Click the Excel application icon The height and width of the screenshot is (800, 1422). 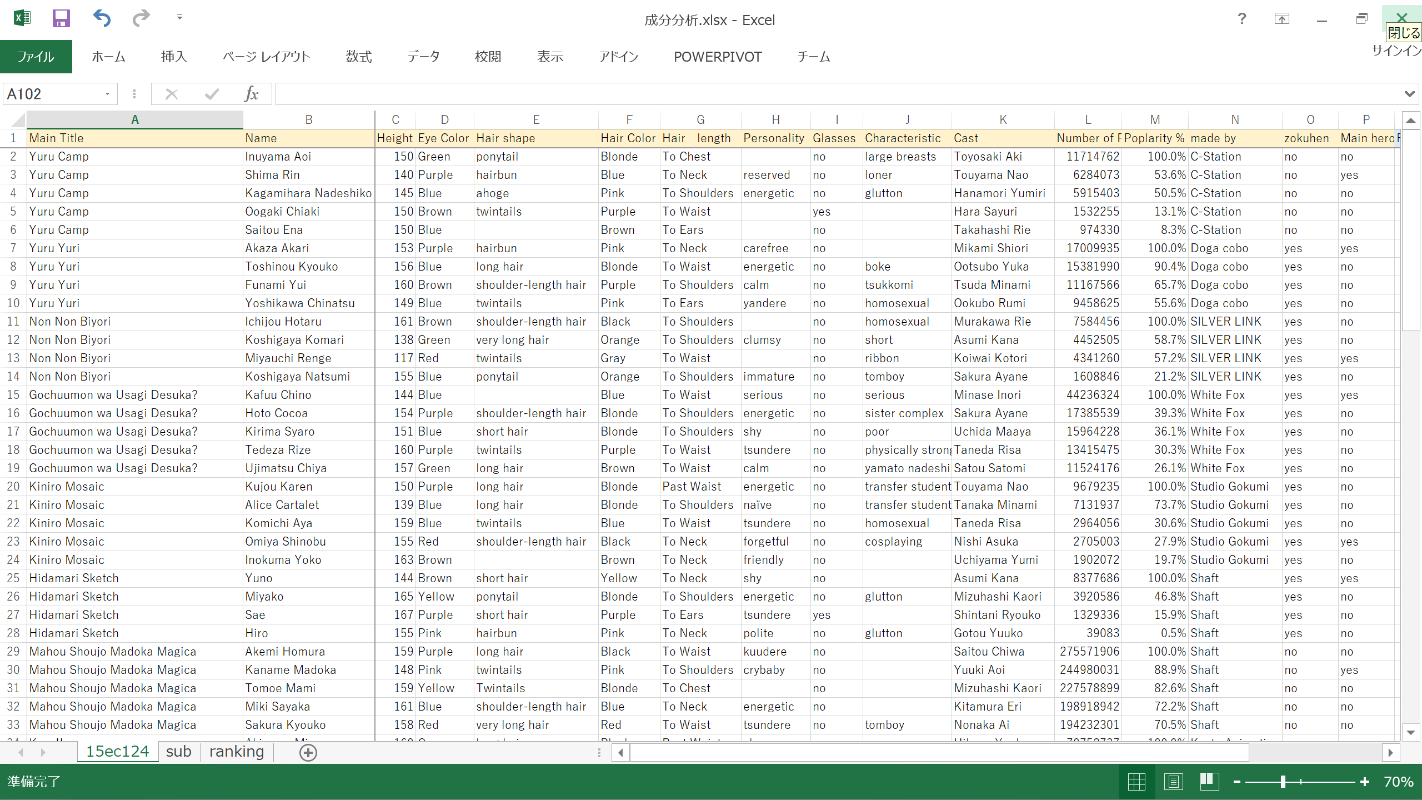[22, 18]
